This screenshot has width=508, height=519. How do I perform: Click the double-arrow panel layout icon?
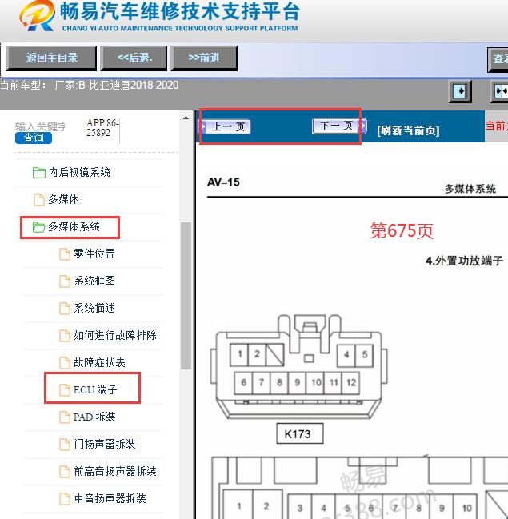500,91
